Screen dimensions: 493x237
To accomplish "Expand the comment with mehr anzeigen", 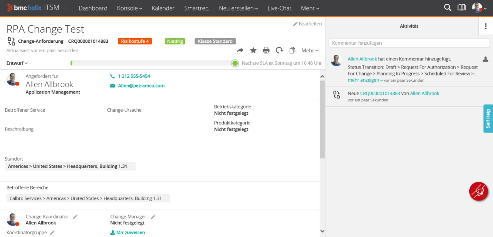I will (365, 80).
